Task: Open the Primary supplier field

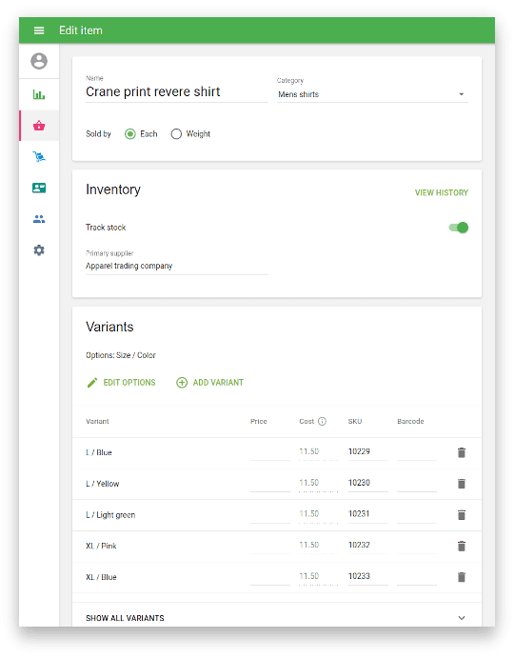Action: pos(176,266)
